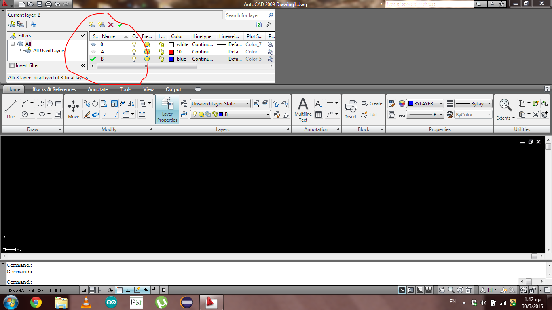Image resolution: width=552 pixels, height=310 pixels.
Task: Toggle the On lightbulb for layer B
Action: point(134,59)
